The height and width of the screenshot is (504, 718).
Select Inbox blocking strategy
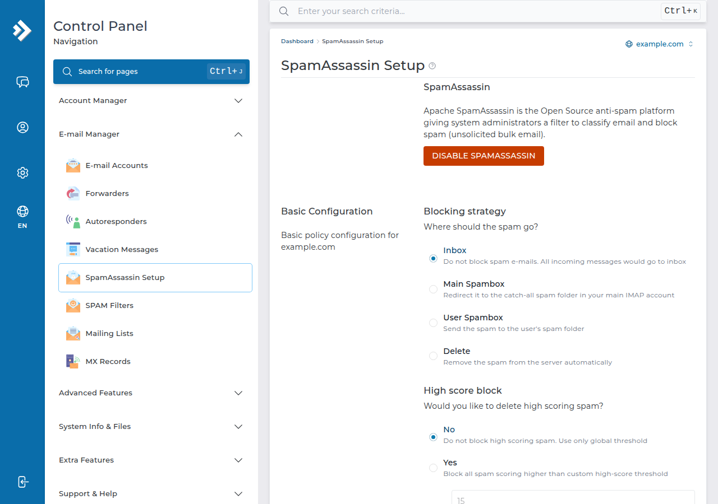click(x=433, y=258)
